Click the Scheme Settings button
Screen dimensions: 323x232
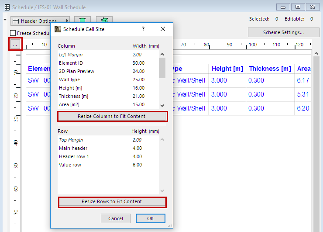(283, 32)
